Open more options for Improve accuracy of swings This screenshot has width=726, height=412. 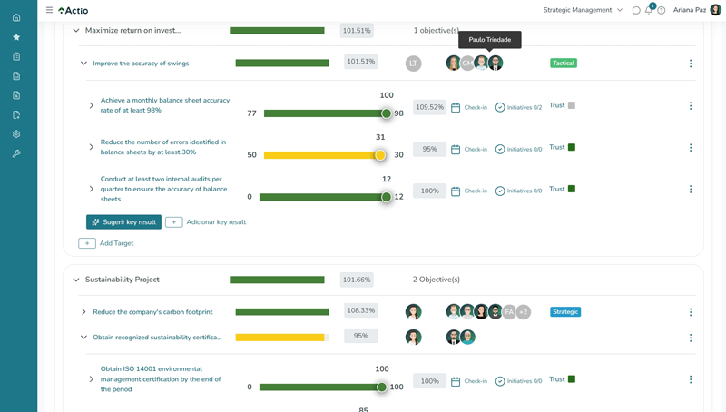pos(691,64)
